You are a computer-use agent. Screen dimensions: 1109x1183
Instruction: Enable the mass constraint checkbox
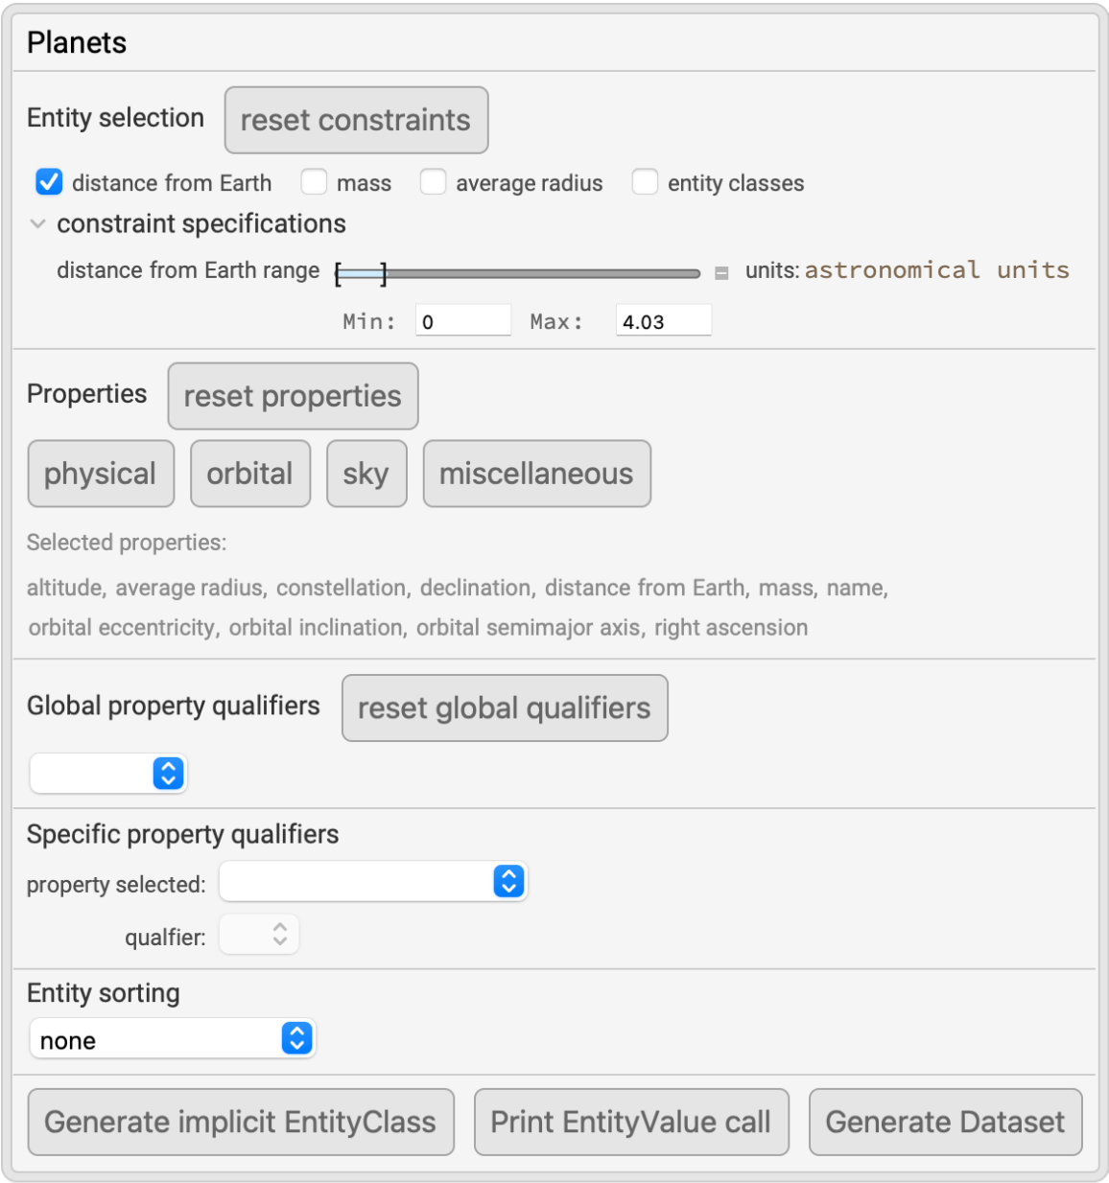[314, 182]
